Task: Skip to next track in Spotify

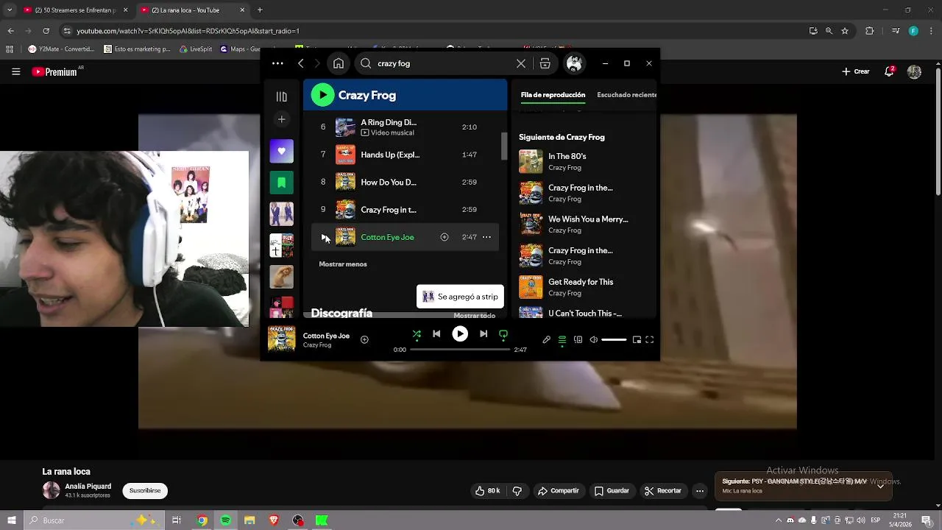Action: click(x=484, y=334)
